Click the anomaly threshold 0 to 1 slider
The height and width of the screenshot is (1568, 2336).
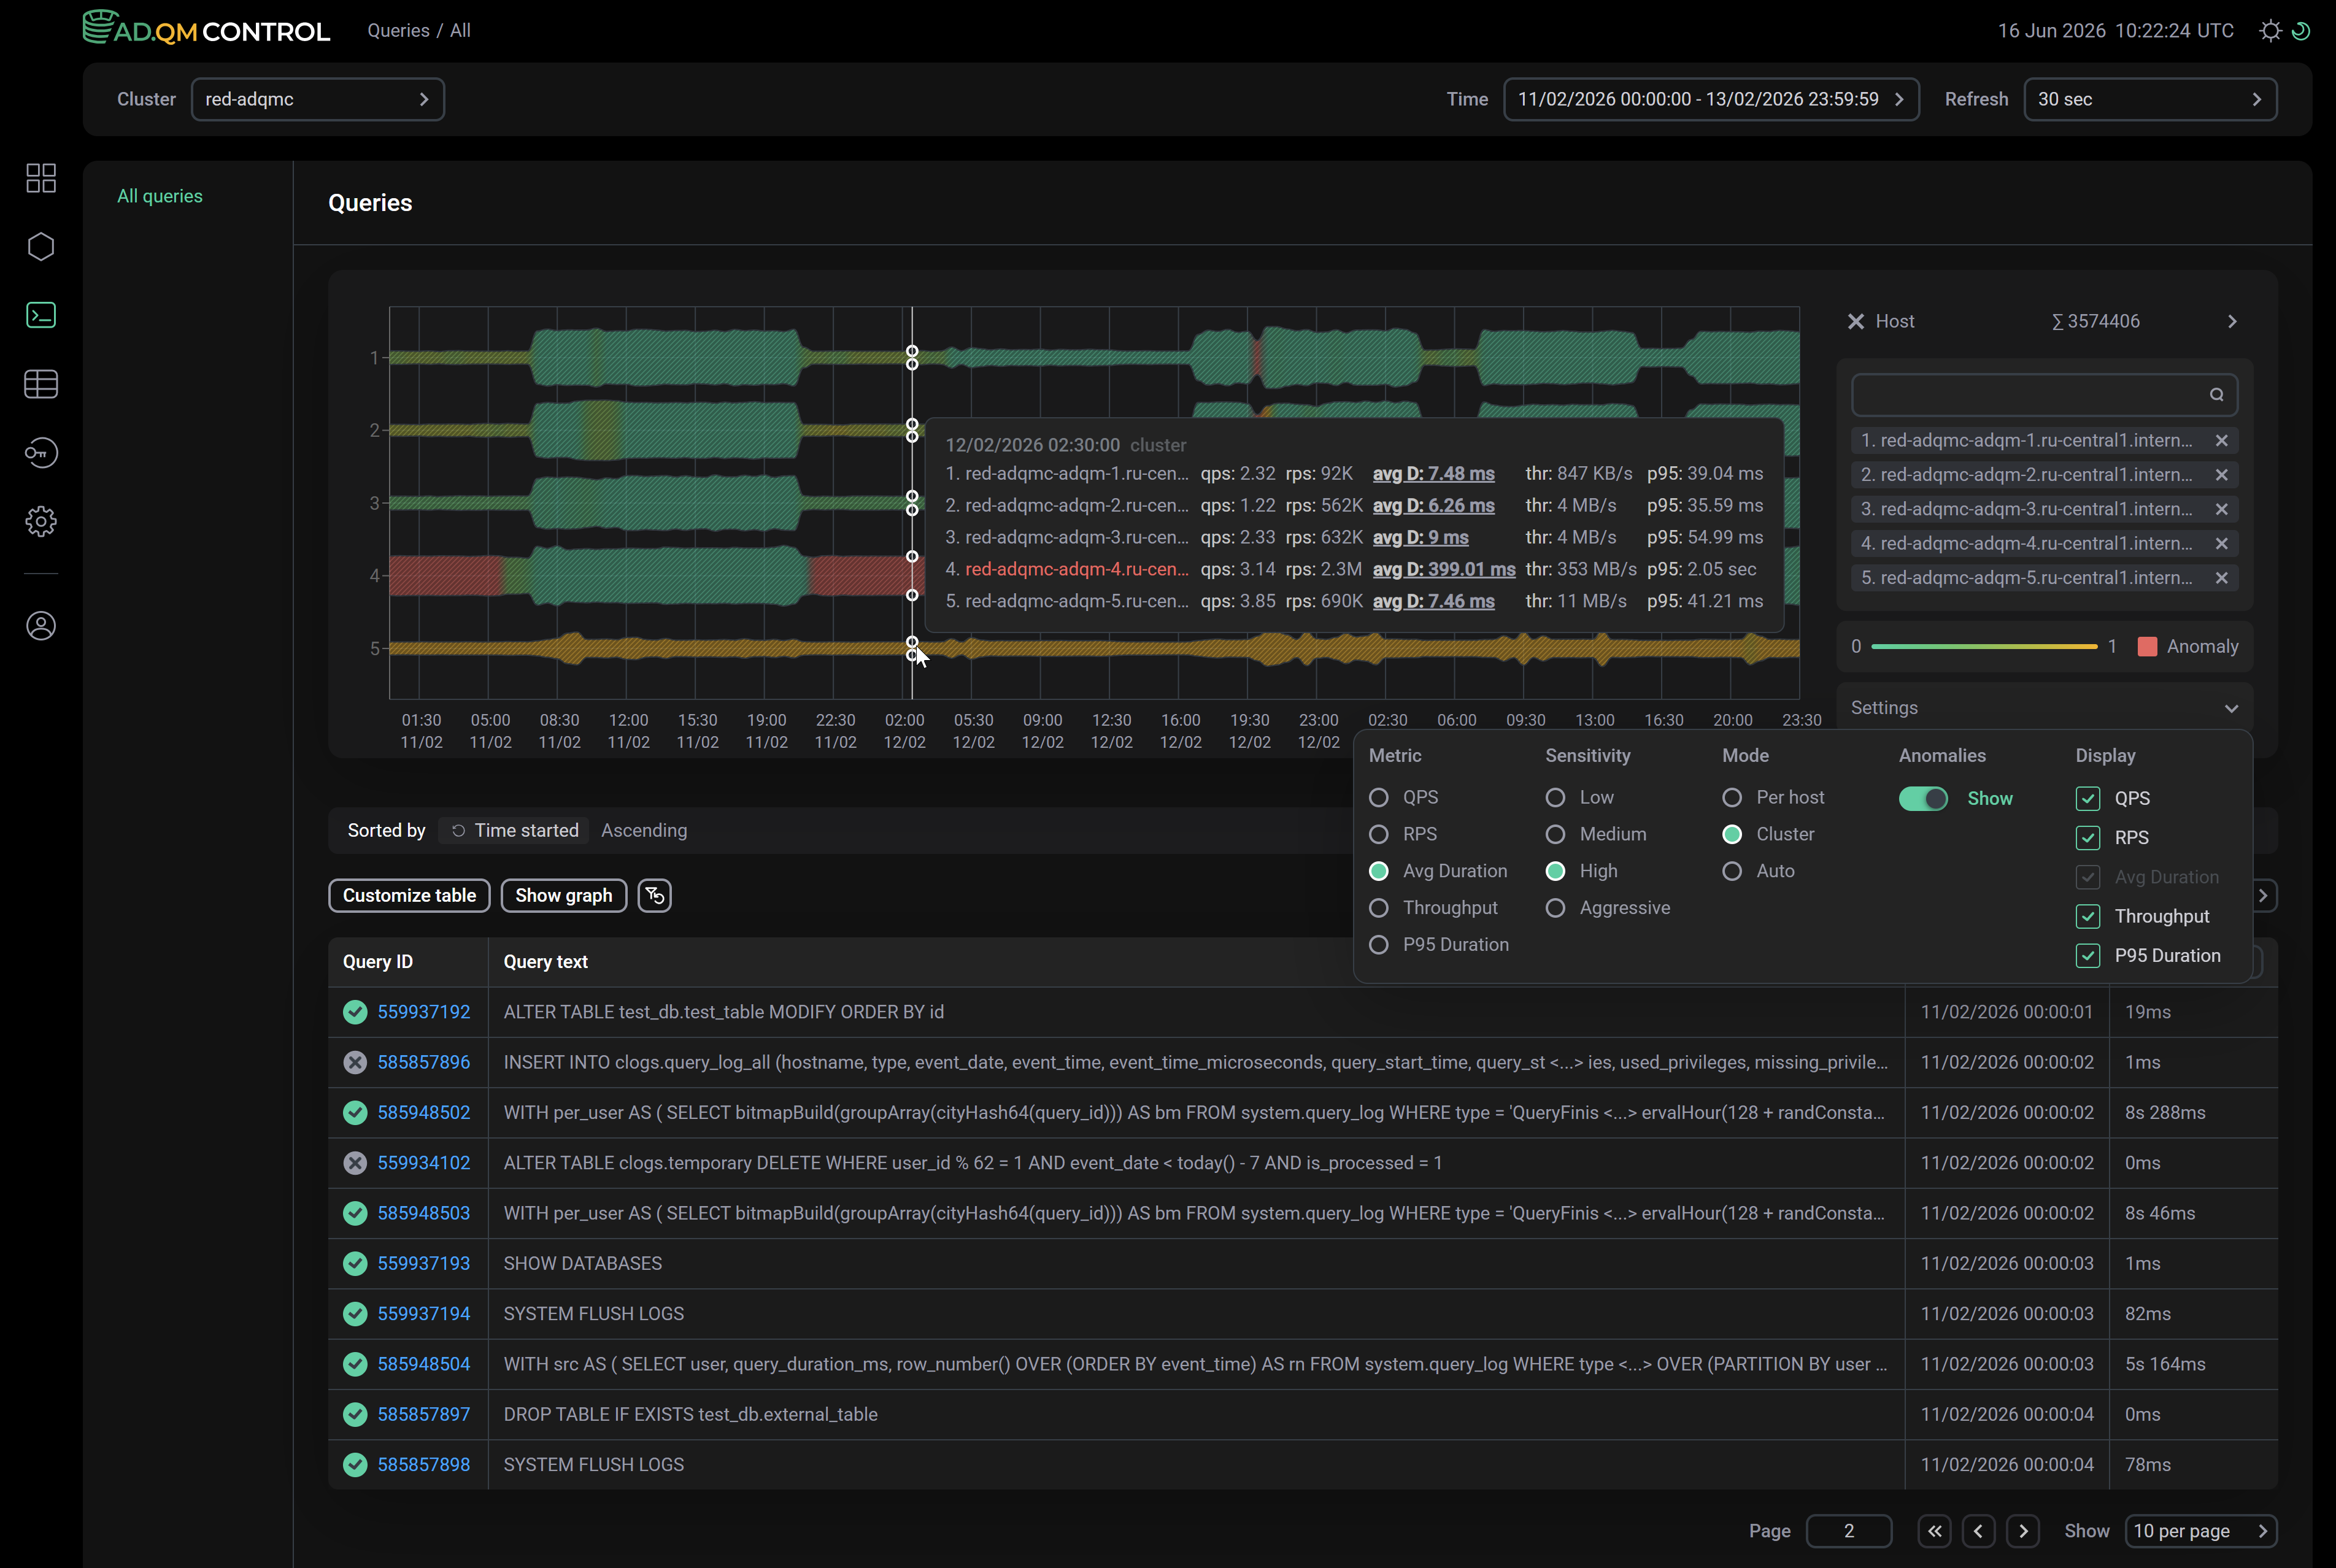1983,647
